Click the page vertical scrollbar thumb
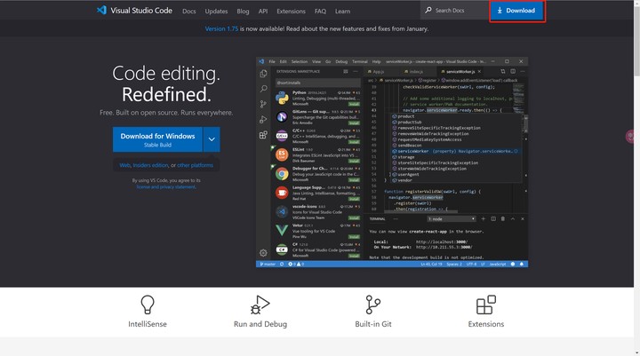 [636, 41]
